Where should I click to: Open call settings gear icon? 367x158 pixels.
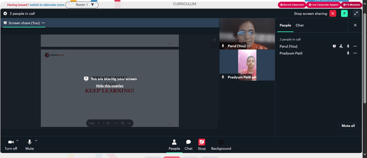[x=5, y=14]
